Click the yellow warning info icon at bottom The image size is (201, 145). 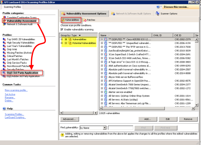(62, 135)
